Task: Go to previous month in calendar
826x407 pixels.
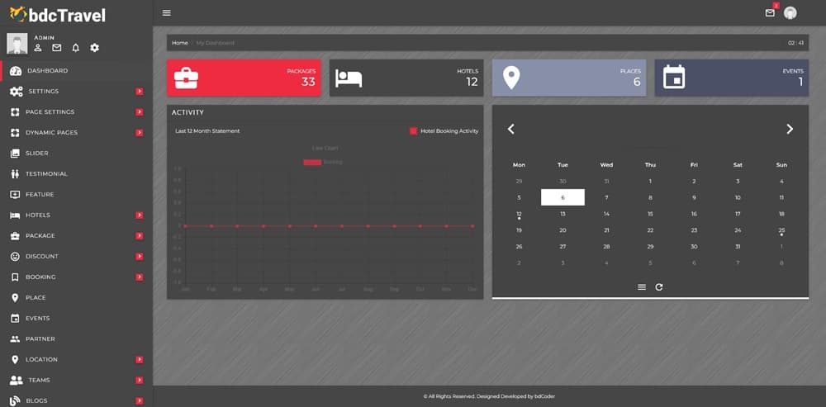Action: pyautogui.click(x=511, y=129)
